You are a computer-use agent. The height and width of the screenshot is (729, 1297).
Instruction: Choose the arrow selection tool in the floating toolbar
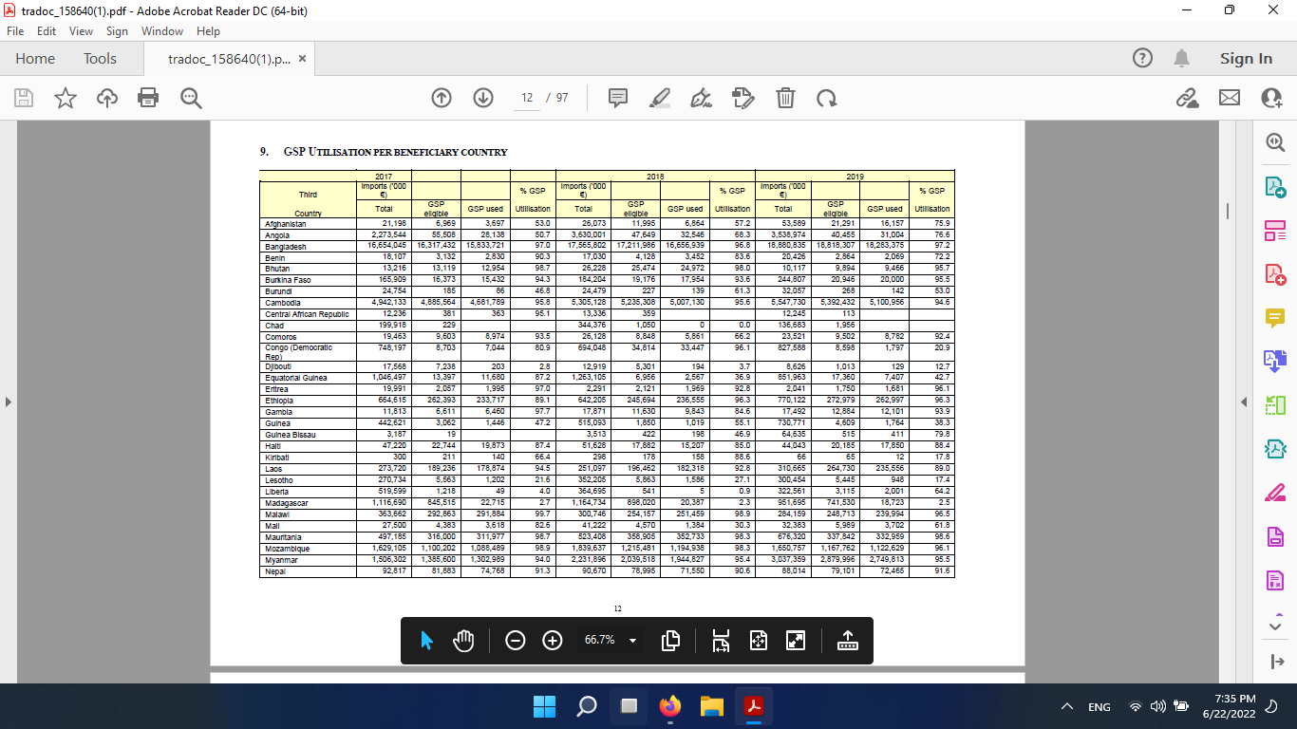(x=426, y=641)
